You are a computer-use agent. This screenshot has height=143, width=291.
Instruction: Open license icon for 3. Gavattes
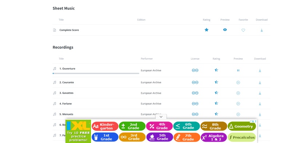coord(195,93)
